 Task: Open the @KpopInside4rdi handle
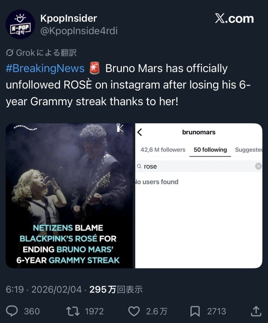click(x=79, y=31)
